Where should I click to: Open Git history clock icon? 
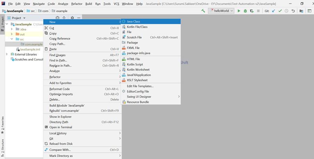click(x=287, y=11)
